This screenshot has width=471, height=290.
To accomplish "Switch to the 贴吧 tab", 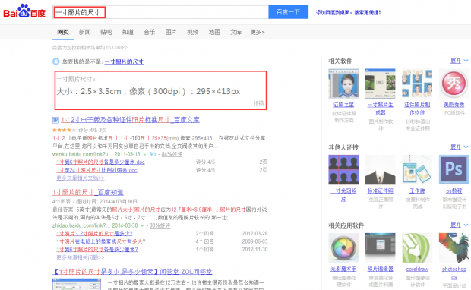I will (x=106, y=32).
